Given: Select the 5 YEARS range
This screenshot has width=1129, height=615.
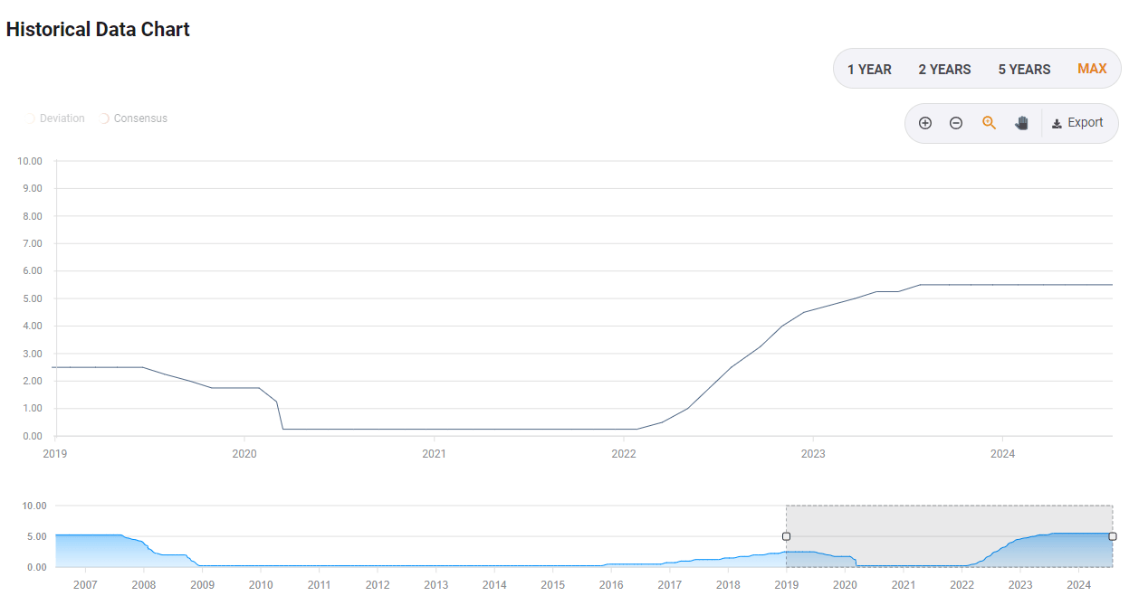Looking at the screenshot, I should tap(1024, 69).
